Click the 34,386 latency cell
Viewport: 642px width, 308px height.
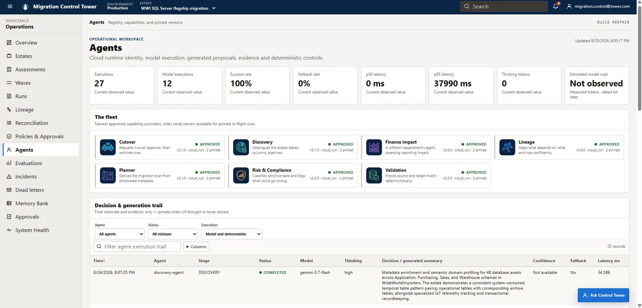pos(604,272)
